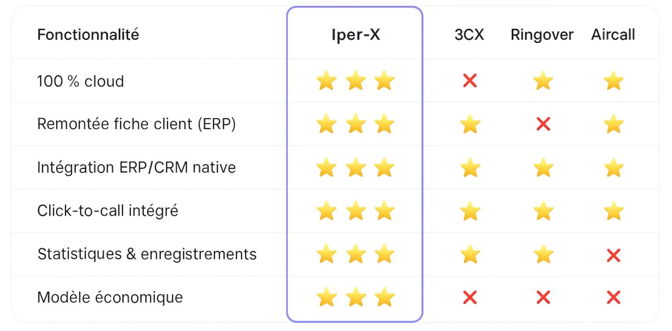Click the Fonctionnalité column header
Screen dimensions: 672x331
[88, 35]
